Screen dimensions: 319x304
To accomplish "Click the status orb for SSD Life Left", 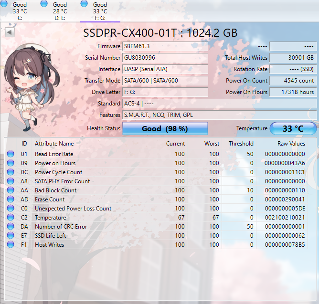I will pyautogui.click(x=11, y=235).
